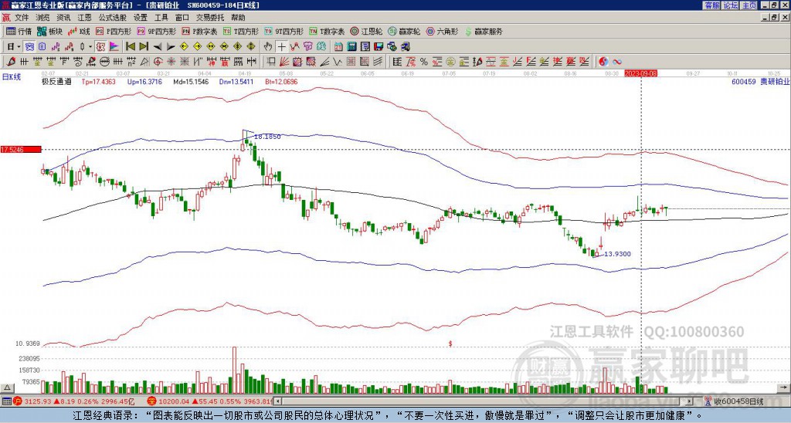
Task: Click the horizontal scrollbar left arrow
Action: 278,402
